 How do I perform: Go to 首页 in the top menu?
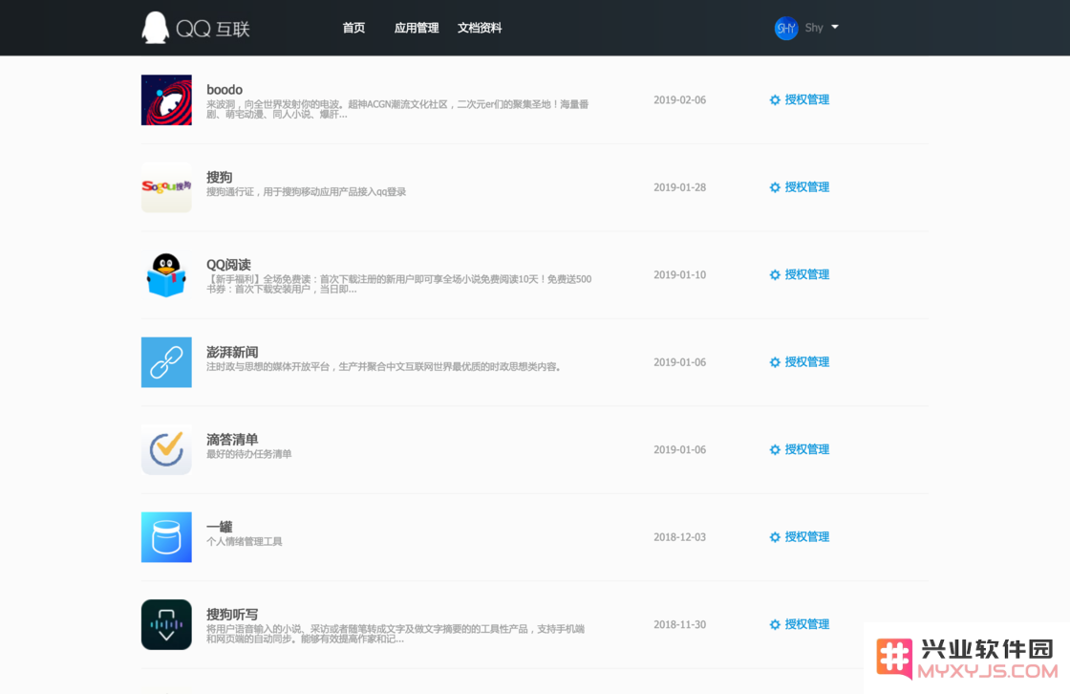353,28
